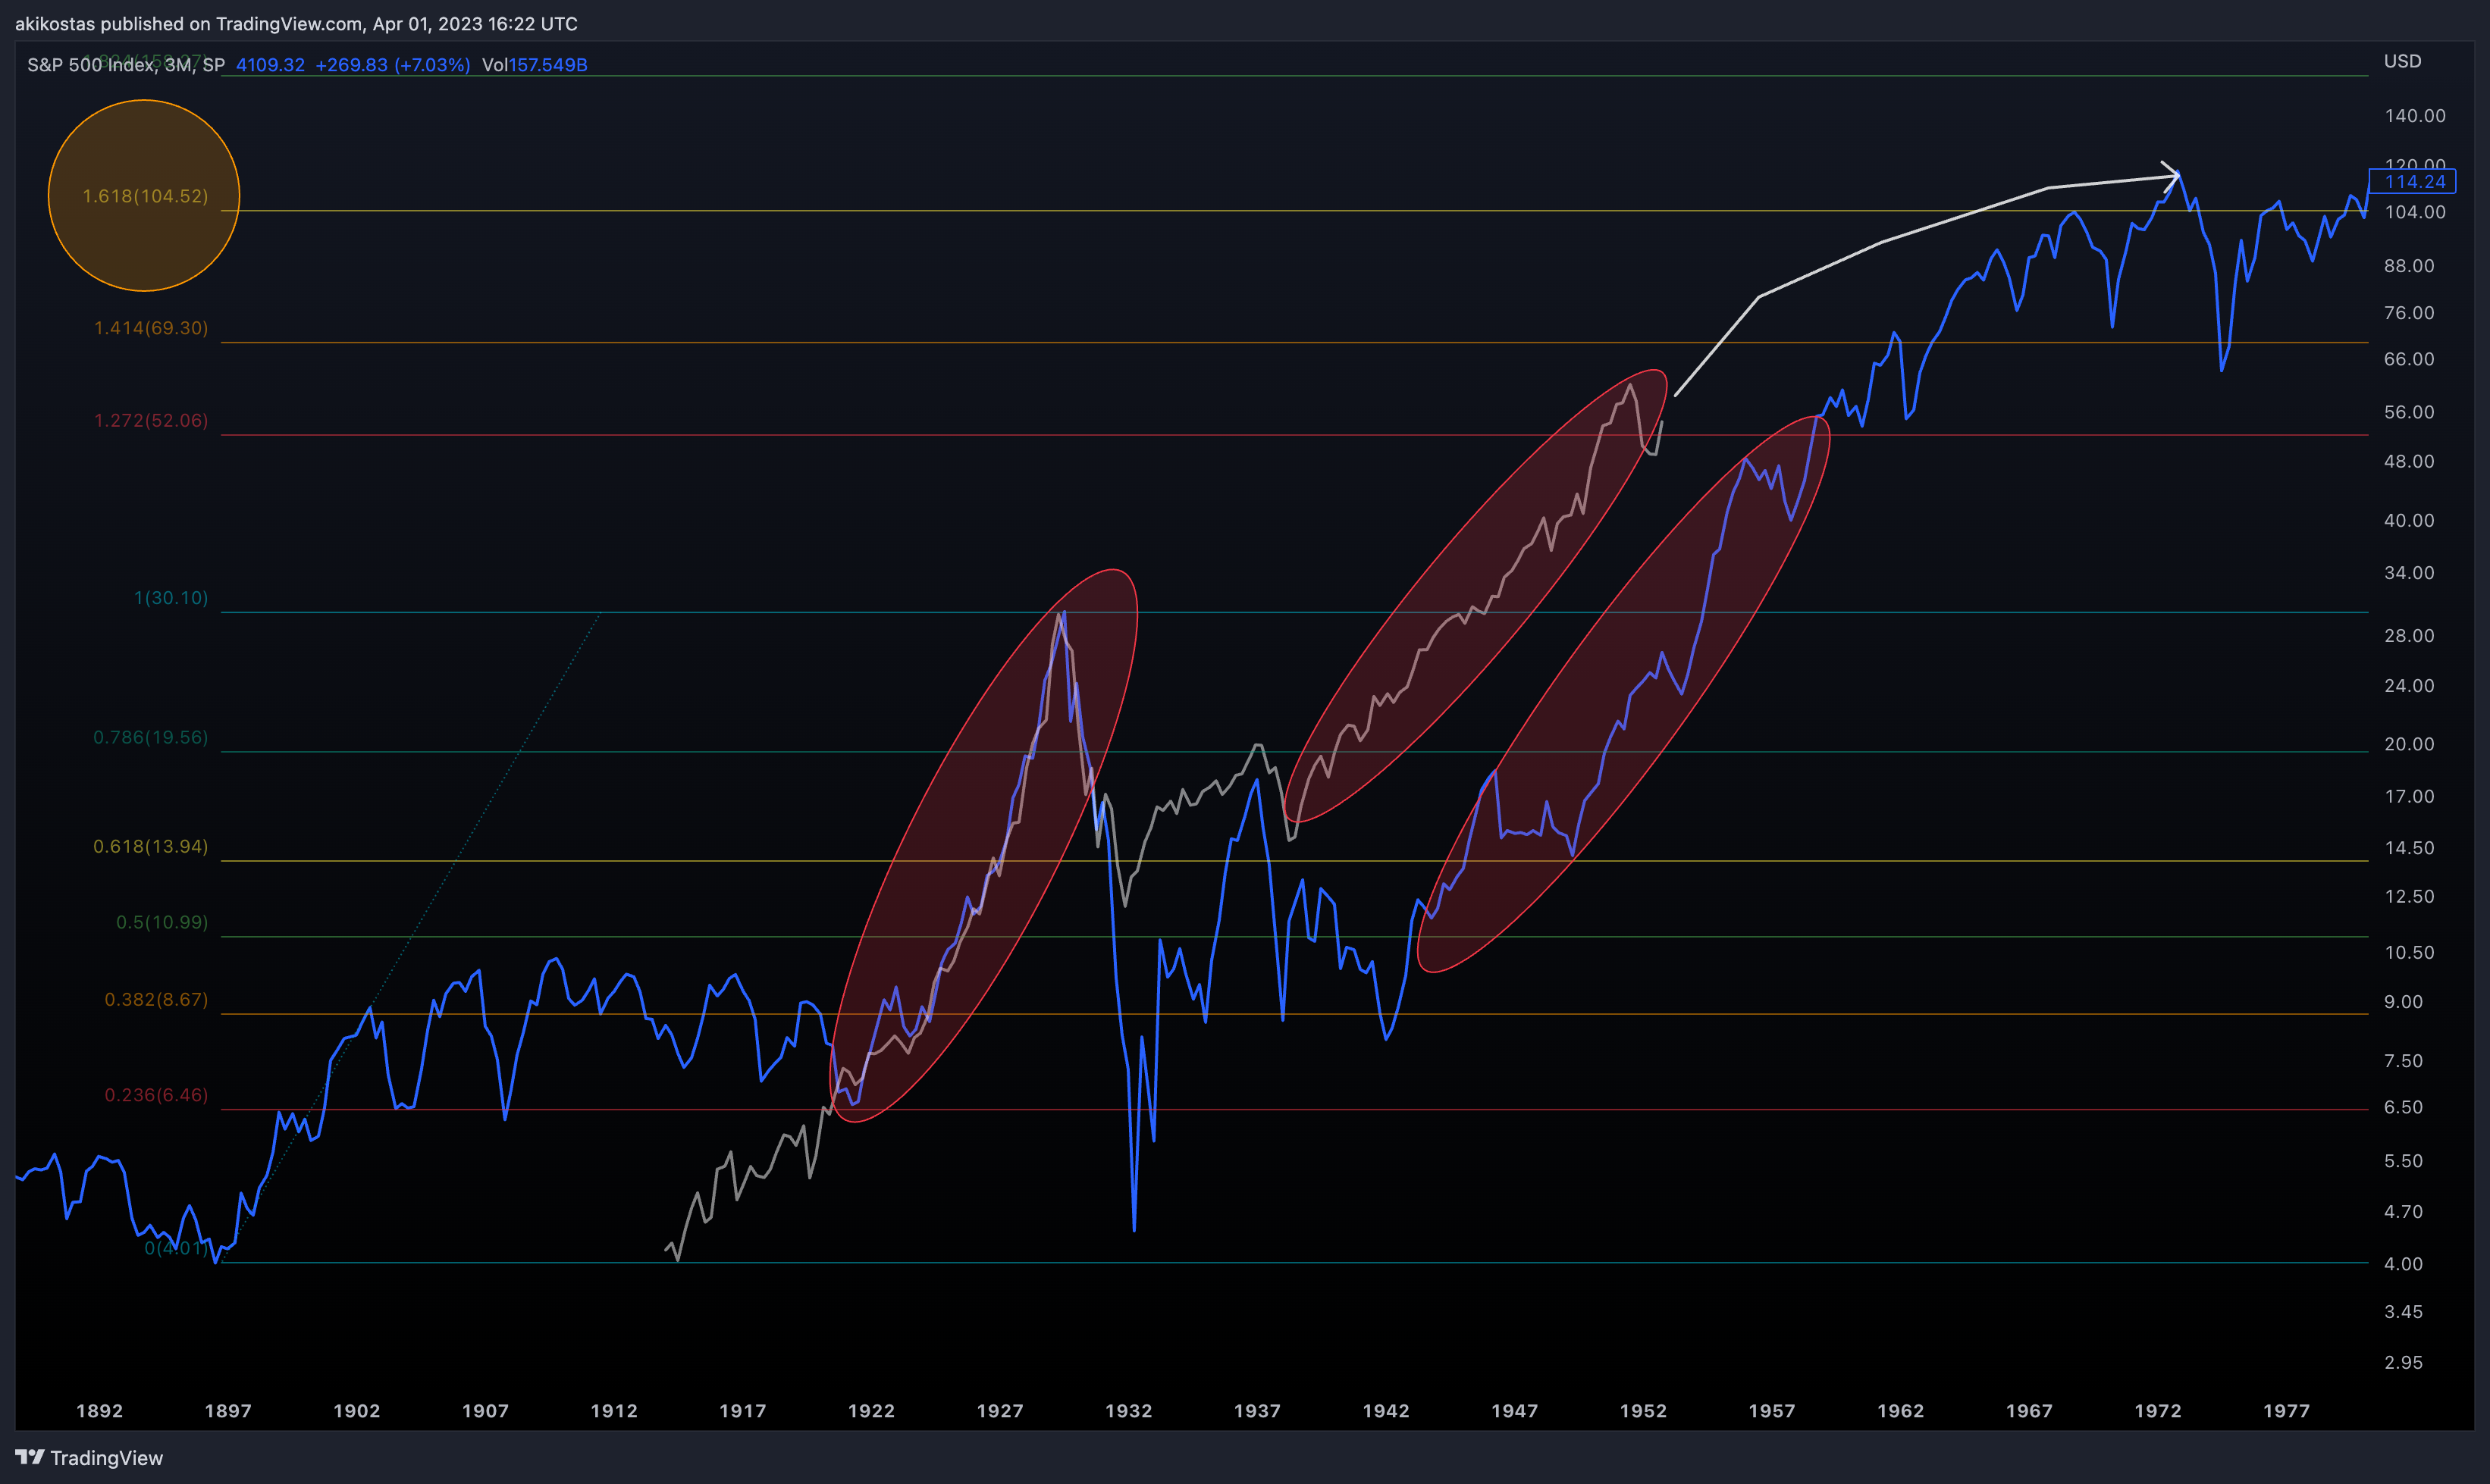Click the 0.382(8.67) Fibonacci label
2490x1484 pixels.
point(156,1000)
